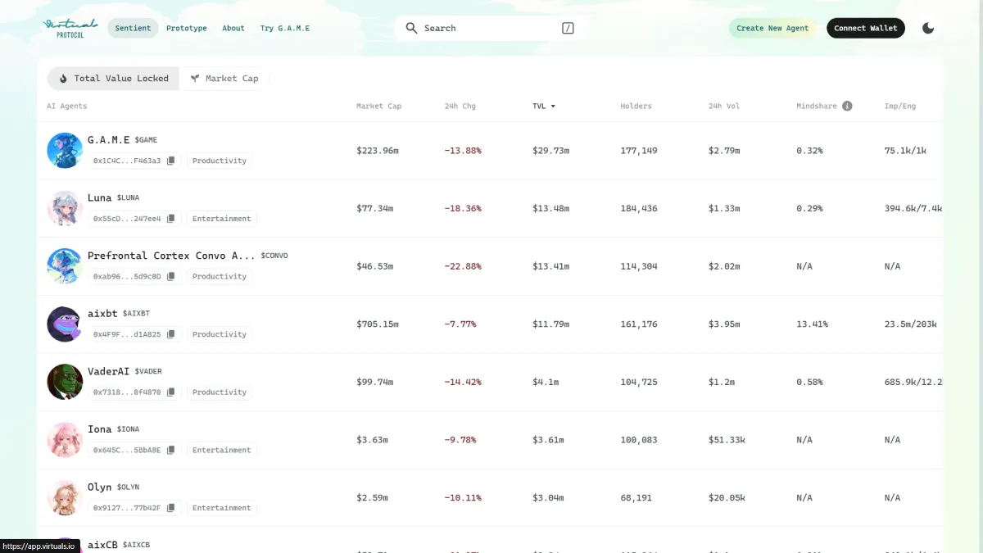Screen dimensions: 983x553
Task: Open the Sentient tab
Action: 133,28
